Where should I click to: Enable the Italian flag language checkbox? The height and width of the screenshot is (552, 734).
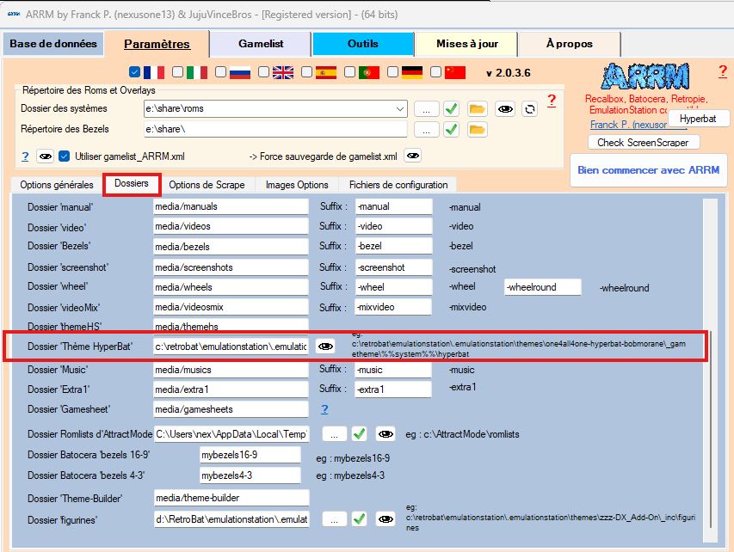[x=178, y=72]
